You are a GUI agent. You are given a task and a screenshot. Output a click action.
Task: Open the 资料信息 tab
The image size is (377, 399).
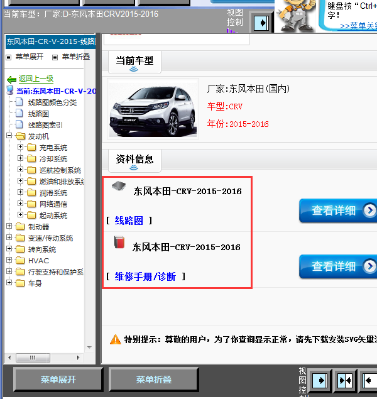(134, 161)
